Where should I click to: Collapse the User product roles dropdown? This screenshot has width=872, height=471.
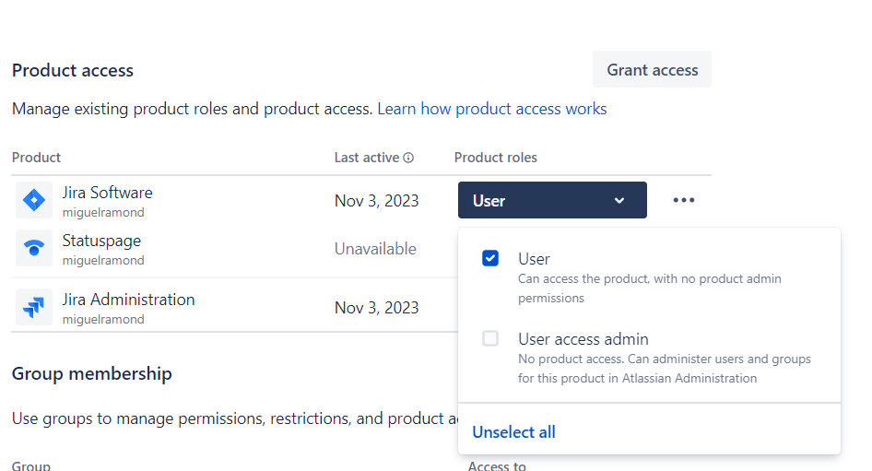[x=552, y=200]
